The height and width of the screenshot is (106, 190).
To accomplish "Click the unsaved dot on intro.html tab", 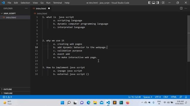I will point(49,9).
